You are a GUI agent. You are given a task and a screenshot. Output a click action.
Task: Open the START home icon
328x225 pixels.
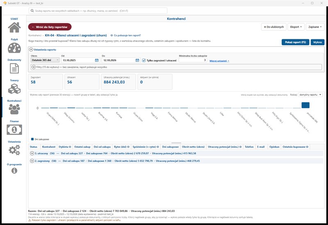tap(14, 27)
